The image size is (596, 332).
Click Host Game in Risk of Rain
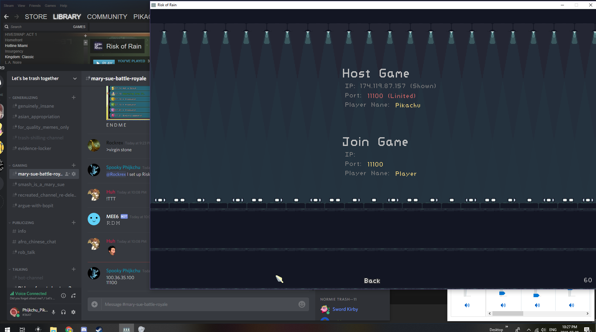click(376, 73)
